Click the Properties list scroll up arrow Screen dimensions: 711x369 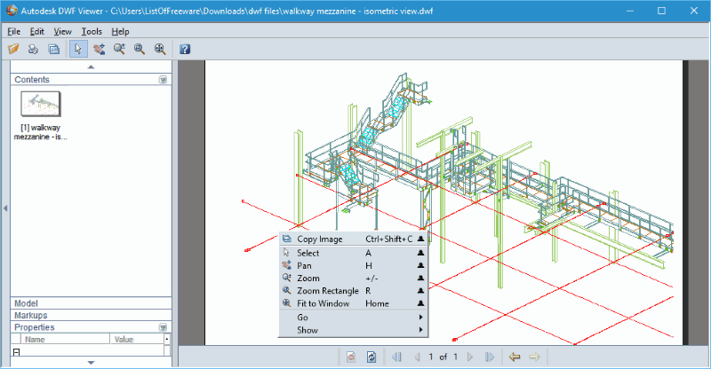(x=167, y=339)
